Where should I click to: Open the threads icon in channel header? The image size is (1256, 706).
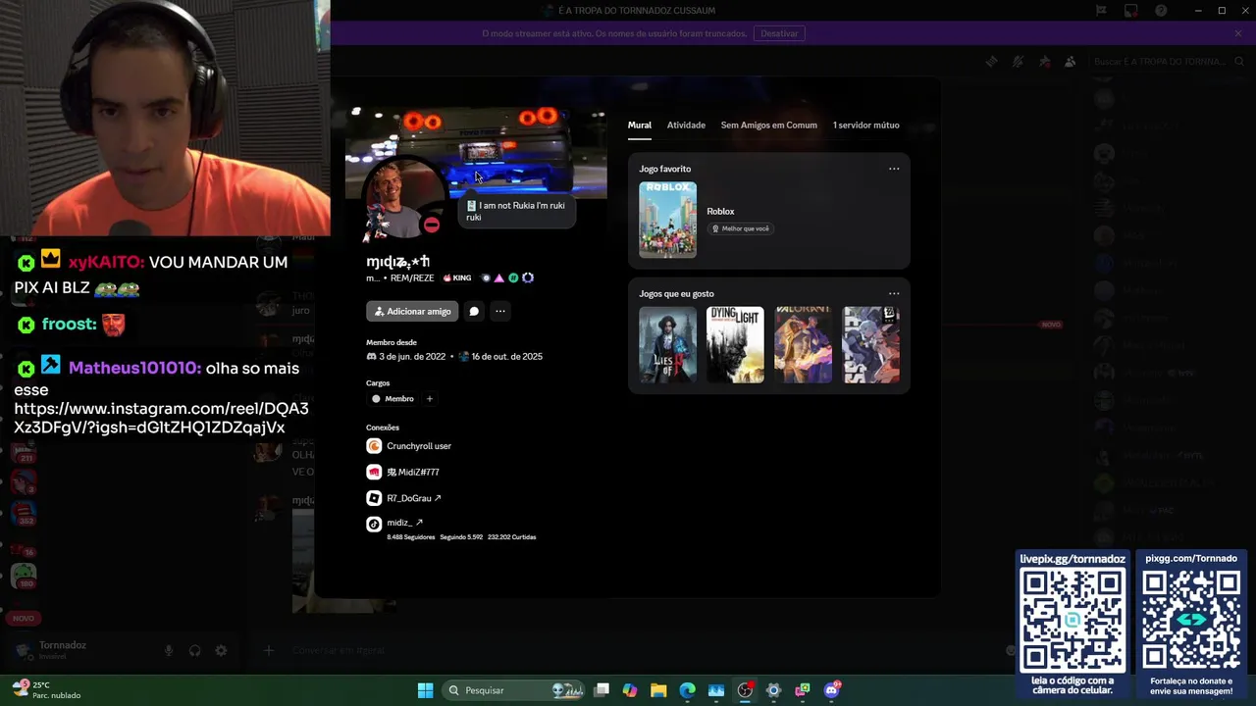992,62
